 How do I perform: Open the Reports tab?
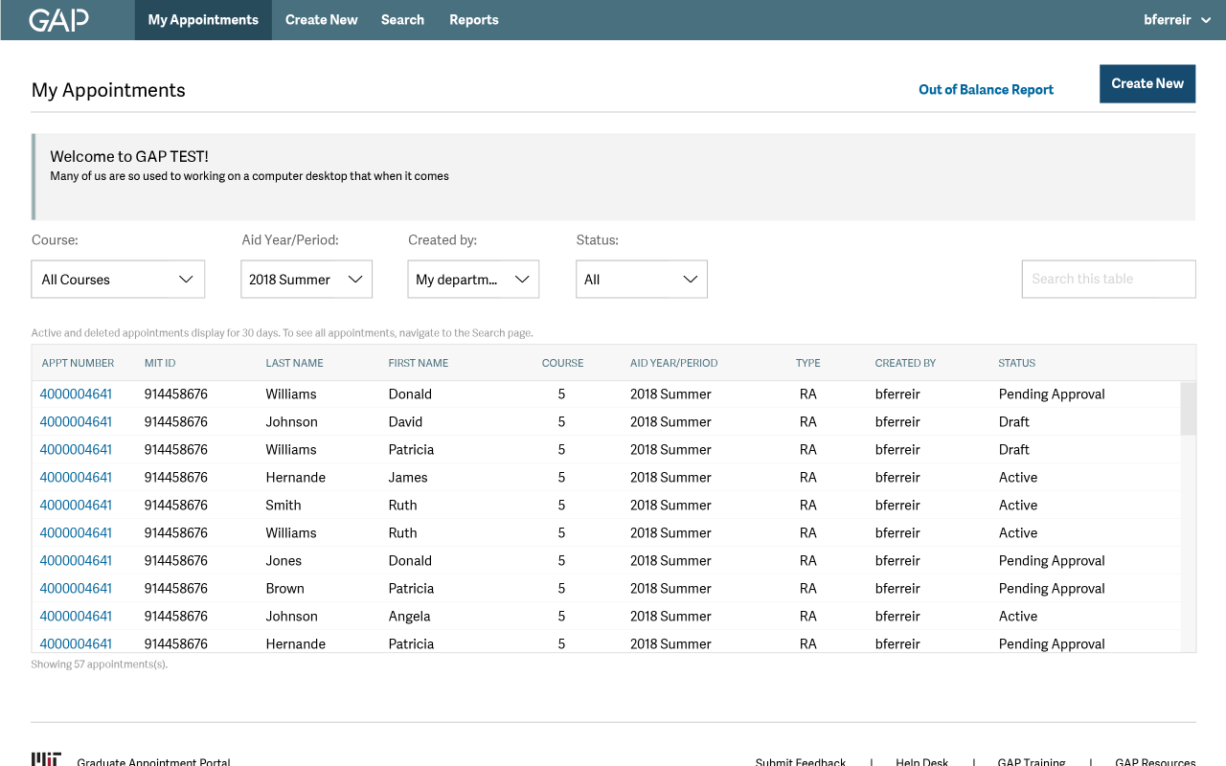tap(473, 20)
